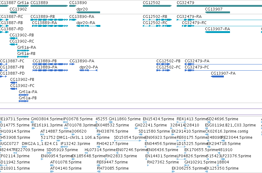Screen dimensions: 262x173
Task: Click the SD15054.5prime EST label
Action: 130,138
